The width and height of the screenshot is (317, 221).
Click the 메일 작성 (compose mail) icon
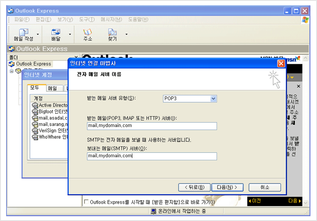tap(23, 32)
